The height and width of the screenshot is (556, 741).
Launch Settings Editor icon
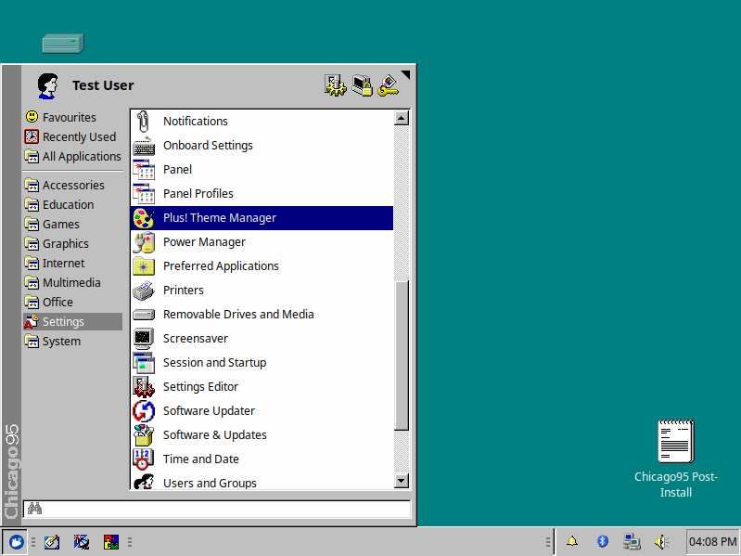click(143, 387)
